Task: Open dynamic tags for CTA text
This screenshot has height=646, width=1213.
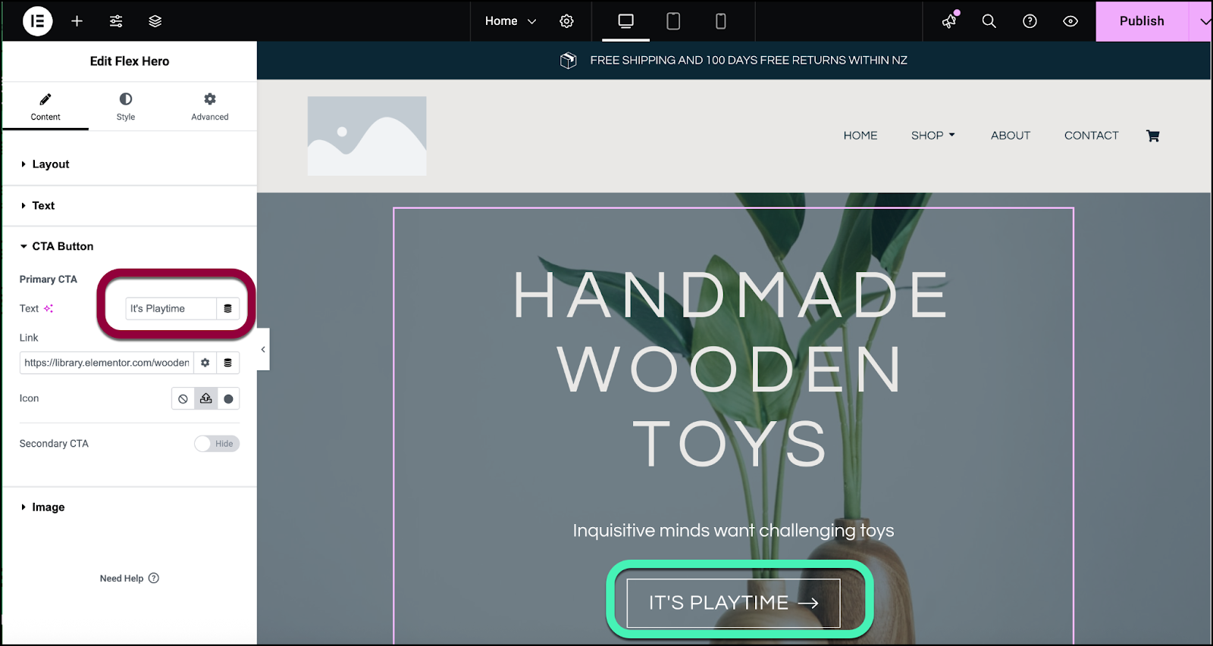Action: coord(227,308)
